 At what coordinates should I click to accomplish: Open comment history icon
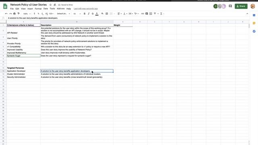coord(230,6)
